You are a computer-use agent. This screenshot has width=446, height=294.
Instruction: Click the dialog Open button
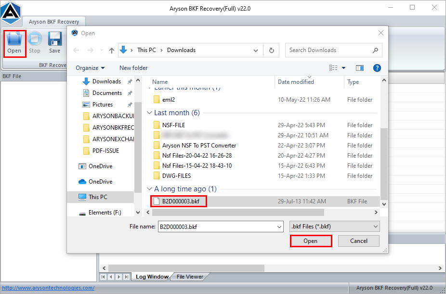(x=311, y=241)
